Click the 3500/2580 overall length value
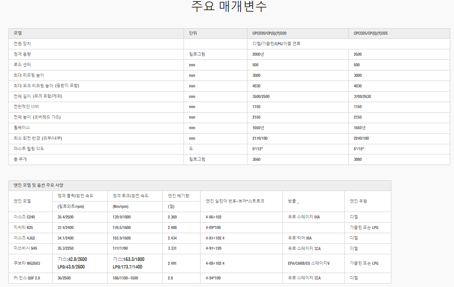 click(x=261, y=96)
